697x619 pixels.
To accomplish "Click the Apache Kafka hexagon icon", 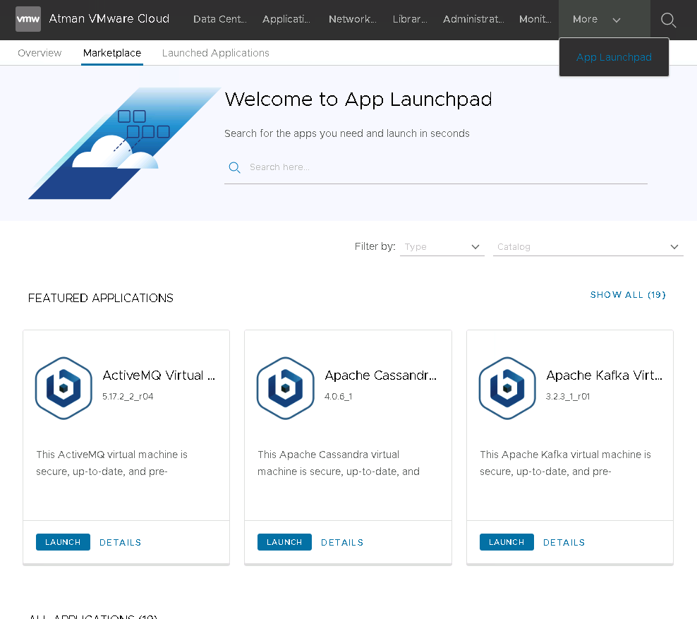I will pyautogui.click(x=507, y=388).
